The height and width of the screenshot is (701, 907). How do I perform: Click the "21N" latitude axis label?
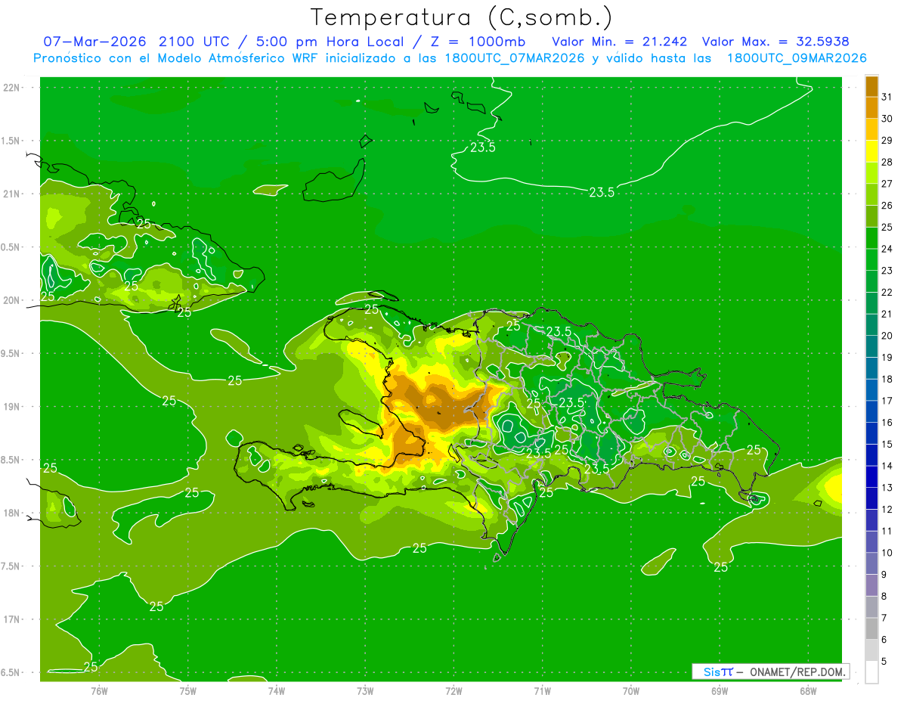tap(11, 194)
